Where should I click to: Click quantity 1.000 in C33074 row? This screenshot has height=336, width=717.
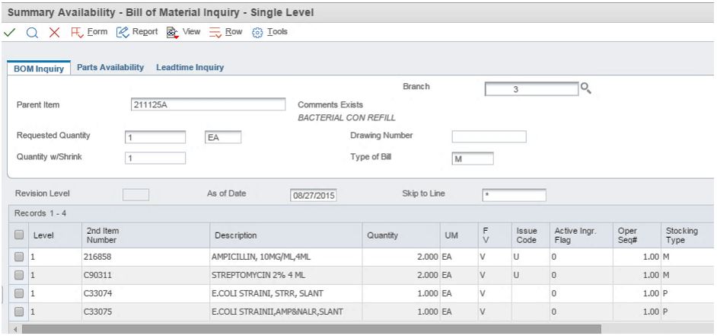point(401,294)
